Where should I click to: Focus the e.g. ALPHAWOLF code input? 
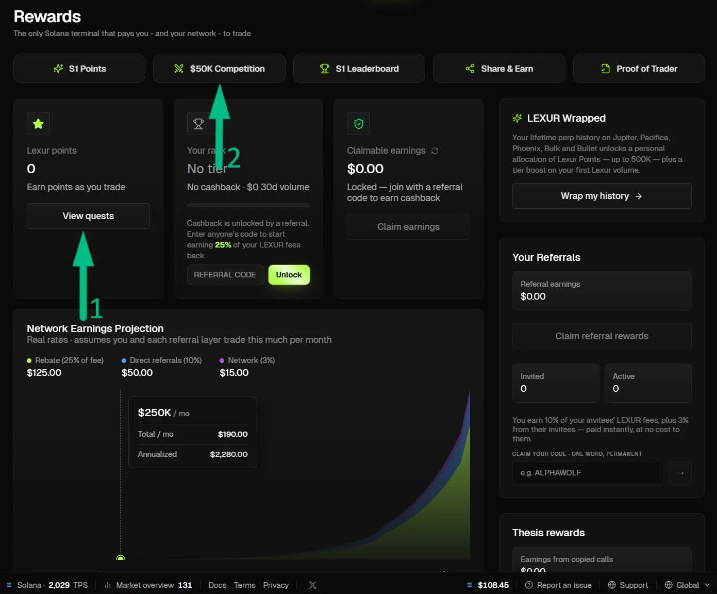point(588,473)
